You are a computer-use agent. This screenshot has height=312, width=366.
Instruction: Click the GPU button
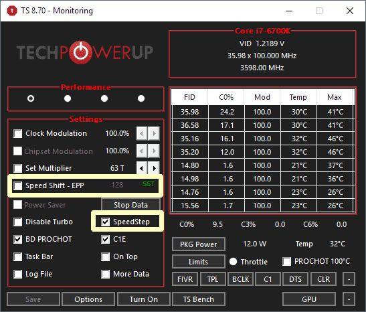tap(309, 299)
